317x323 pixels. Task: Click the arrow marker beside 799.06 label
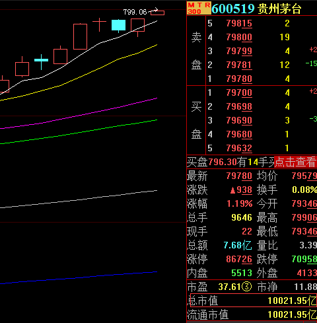153,11
